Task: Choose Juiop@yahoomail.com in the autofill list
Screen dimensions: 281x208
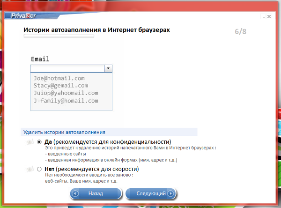Action: (66, 93)
